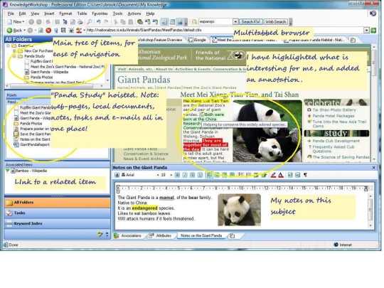
Task: Open the Keyword Index navigation button
Action: pos(57,223)
